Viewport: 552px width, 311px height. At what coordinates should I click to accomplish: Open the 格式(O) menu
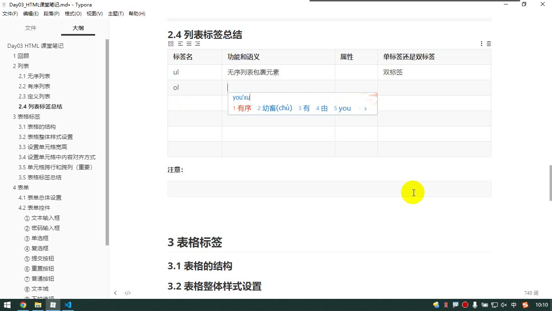tap(73, 14)
